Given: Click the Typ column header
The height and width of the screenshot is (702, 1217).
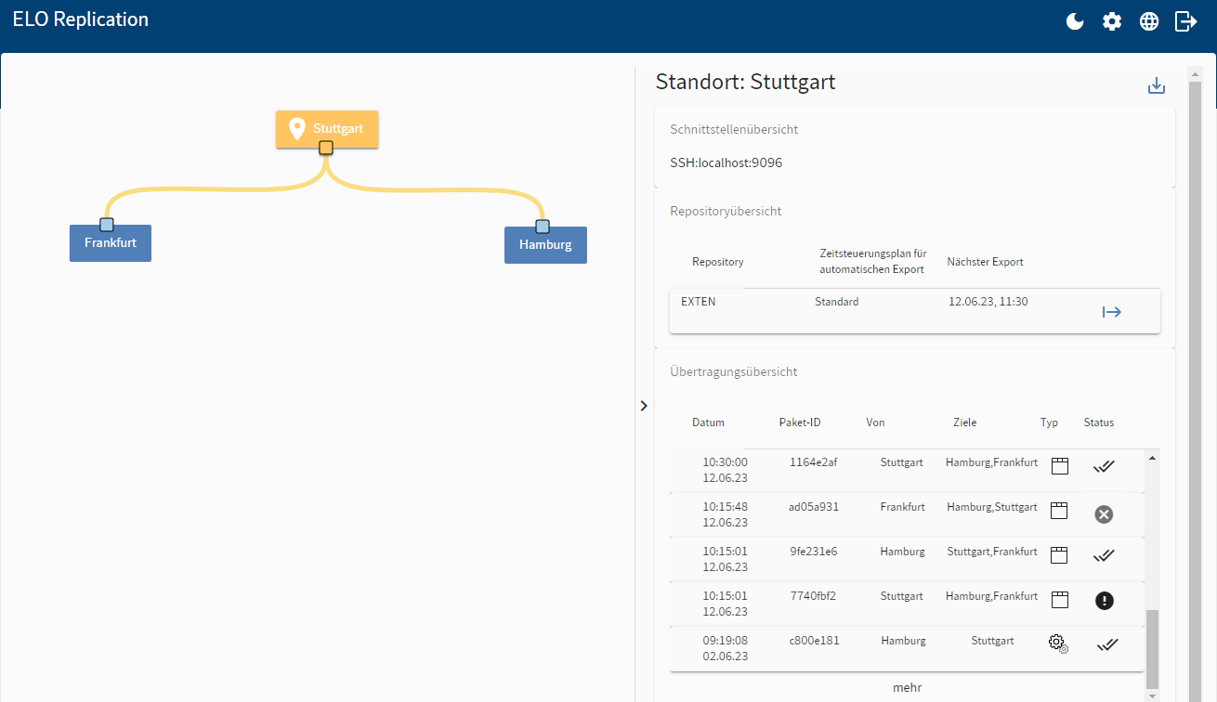Looking at the screenshot, I should pos(1049,422).
